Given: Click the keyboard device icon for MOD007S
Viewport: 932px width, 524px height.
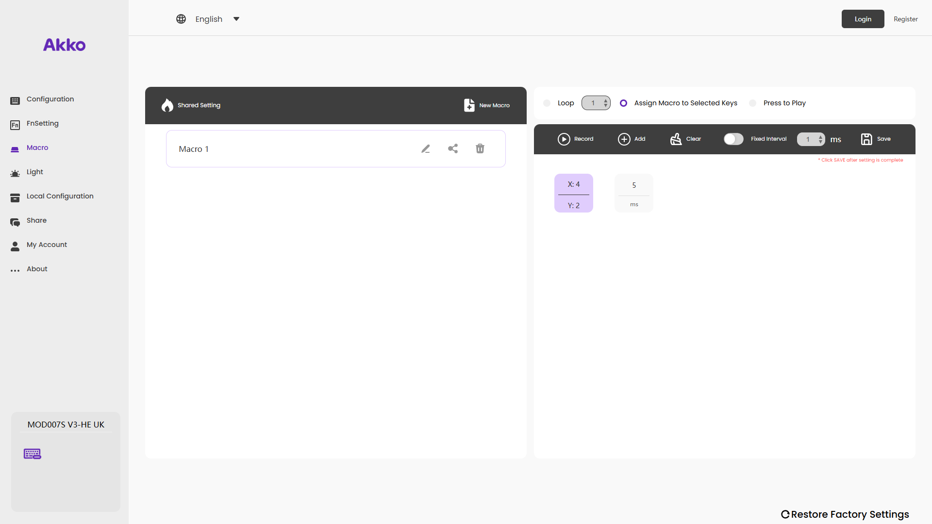Looking at the screenshot, I should coord(33,454).
